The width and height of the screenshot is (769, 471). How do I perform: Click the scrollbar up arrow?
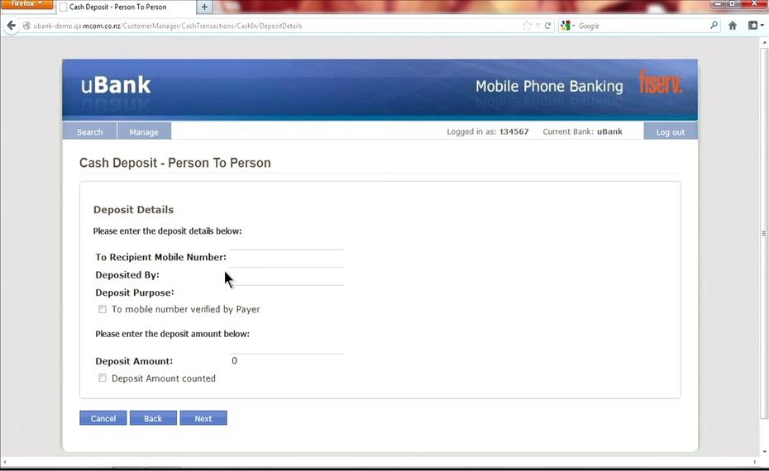point(763,43)
